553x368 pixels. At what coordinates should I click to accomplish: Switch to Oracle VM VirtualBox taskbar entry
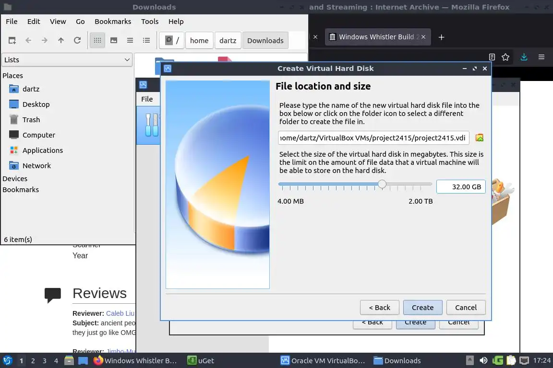click(x=323, y=361)
